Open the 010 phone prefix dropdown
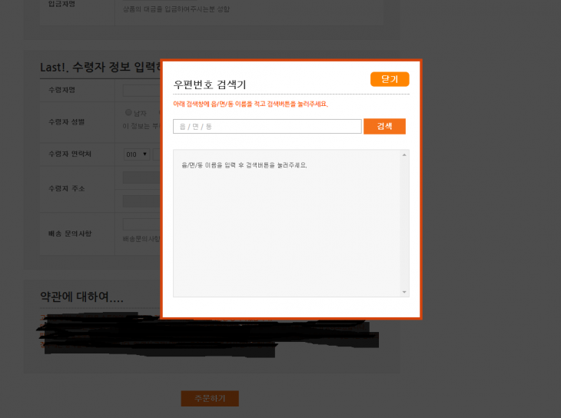Image resolution: width=561 pixels, height=418 pixels. click(137, 154)
